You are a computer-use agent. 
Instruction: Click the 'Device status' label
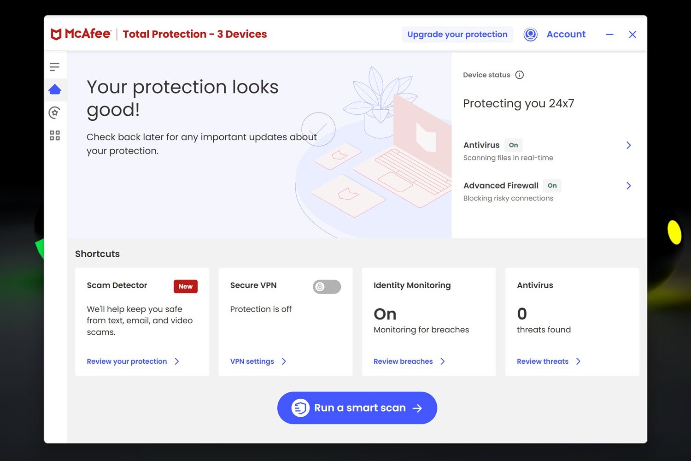pyautogui.click(x=486, y=75)
